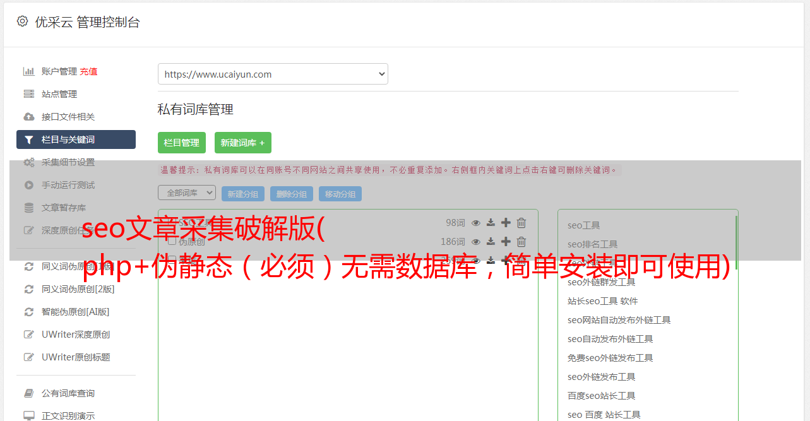The image size is (810, 421).
Task: Select keyword 站长seo工具 软件
Action: pos(603,301)
